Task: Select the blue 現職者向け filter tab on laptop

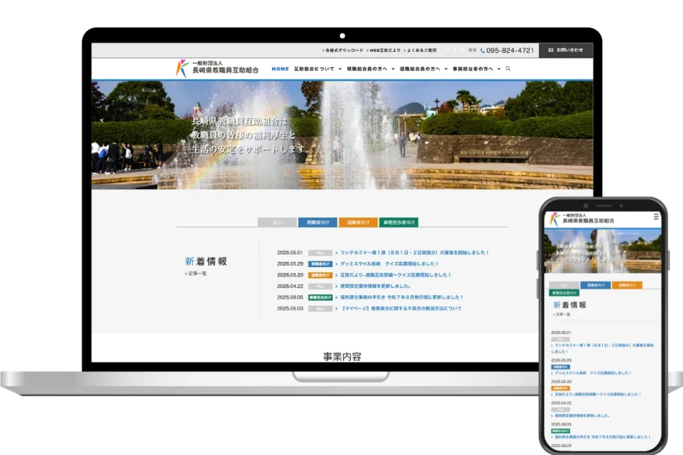Action: pyautogui.click(x=317, y=222)
